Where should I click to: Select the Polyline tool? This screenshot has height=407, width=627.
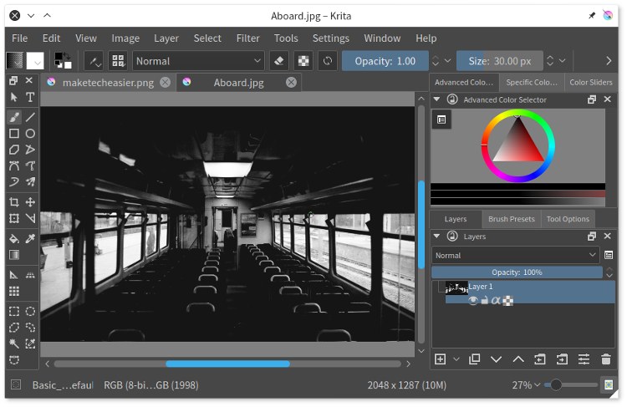[30, 150]
